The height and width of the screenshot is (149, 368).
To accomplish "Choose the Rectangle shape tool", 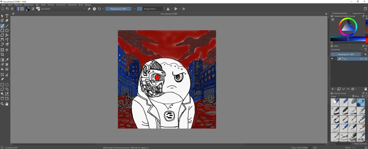I will pos(2,31).
